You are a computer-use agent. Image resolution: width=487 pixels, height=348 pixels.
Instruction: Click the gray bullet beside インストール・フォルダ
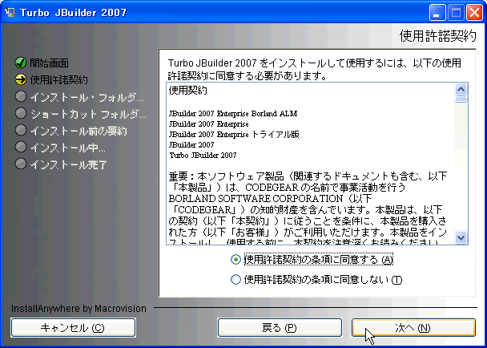[20, 96]
